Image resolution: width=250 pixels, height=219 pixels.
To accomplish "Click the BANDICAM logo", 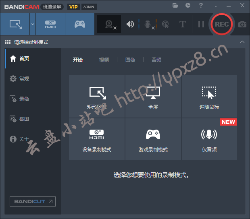I will tap(22, 7).
